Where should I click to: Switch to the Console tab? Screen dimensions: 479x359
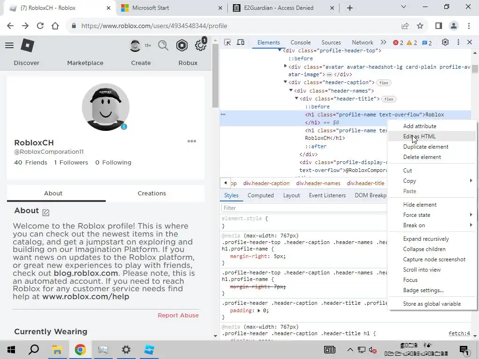[x=301, y=43]
